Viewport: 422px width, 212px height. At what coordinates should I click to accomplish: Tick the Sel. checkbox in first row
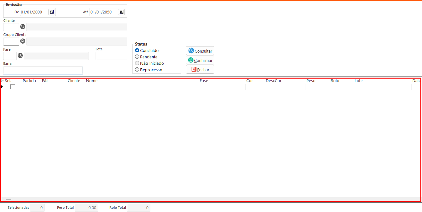13,87
